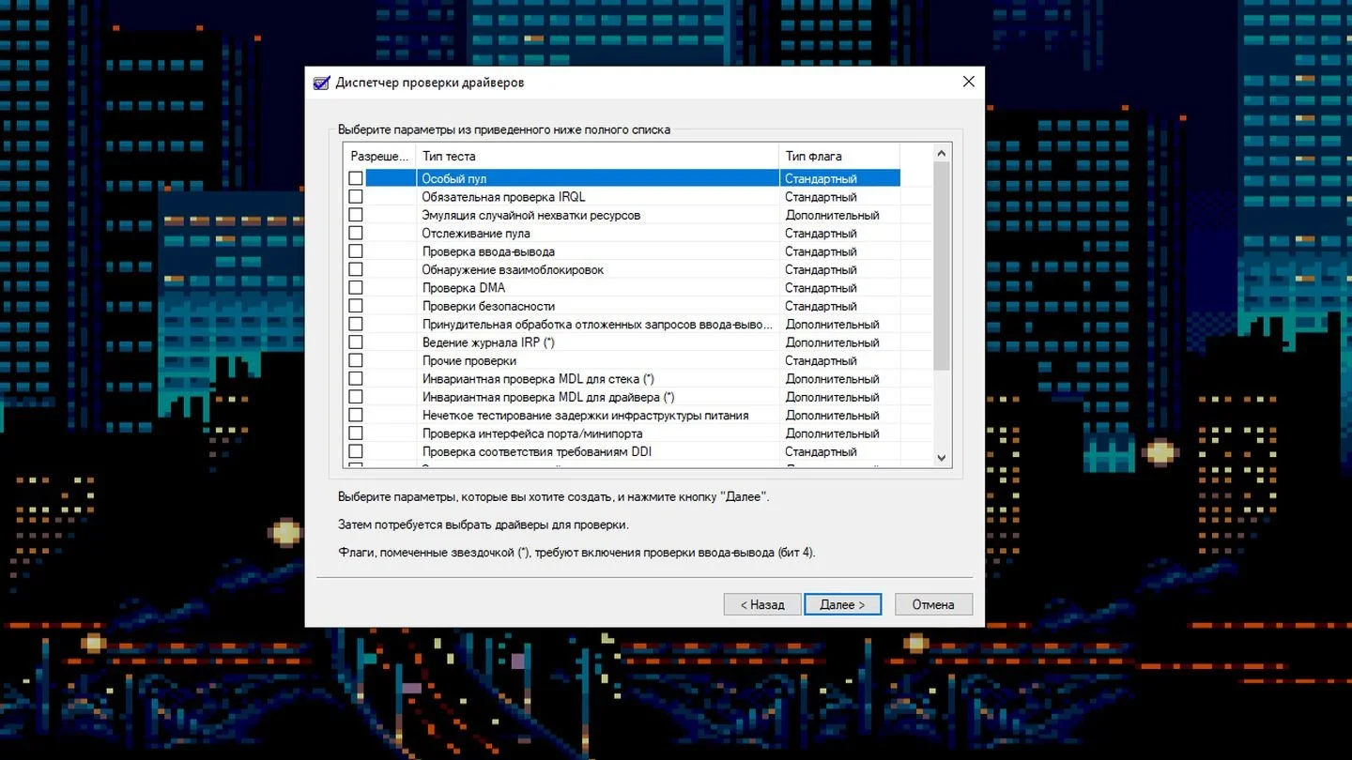1352x760 pixels.
Task: Click Стандартный flag in Особый пул row
Action: (821, 178)
